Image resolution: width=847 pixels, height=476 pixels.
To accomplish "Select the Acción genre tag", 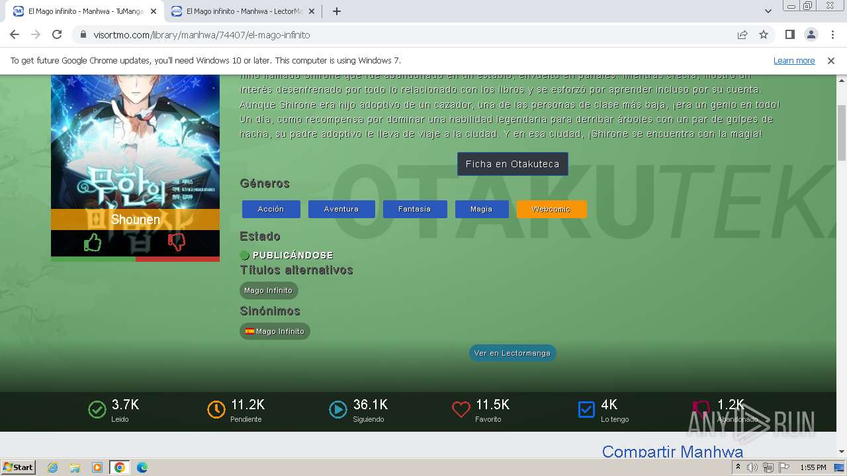I will coord(271,209).
